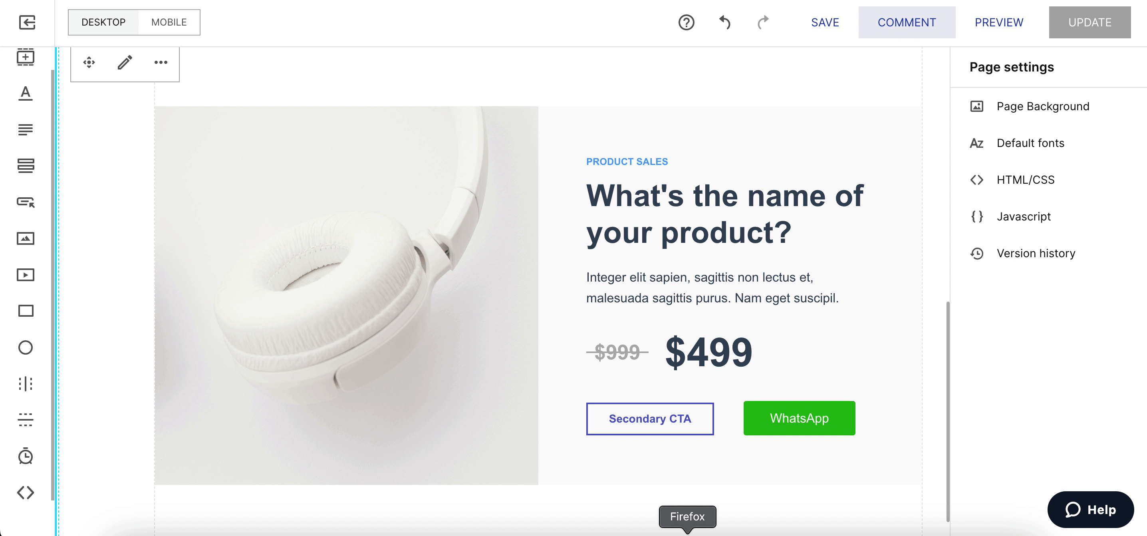Expand Default fonts settings
Viewport: 1147px width, 536px height.
pyautogui.click(x=1030, y=143)
